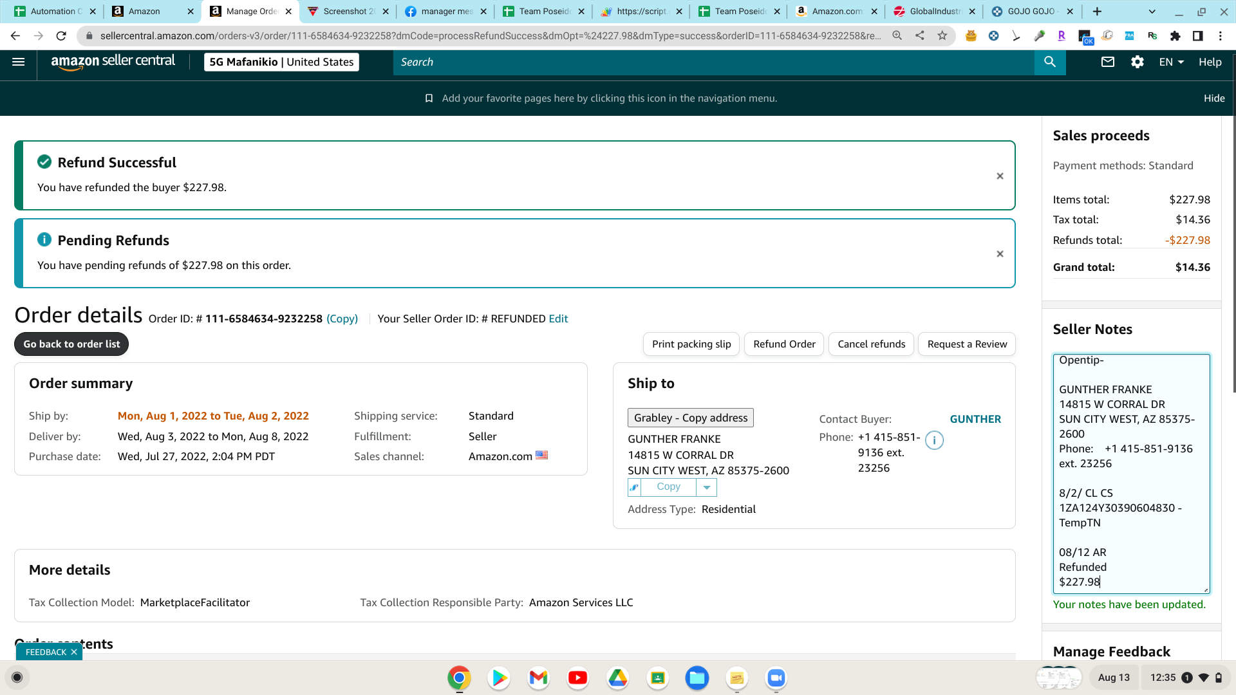Open YouTube from the shelf
The width and height of the screenshot is (1236, 695).
578,678
